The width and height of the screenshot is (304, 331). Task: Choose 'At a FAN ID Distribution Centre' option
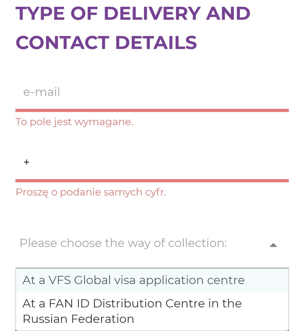coord(152,311)
